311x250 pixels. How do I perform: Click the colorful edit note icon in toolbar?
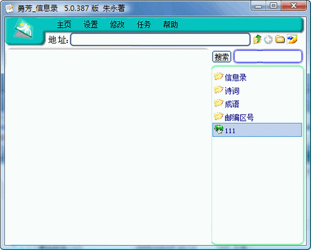pos(292,39)
